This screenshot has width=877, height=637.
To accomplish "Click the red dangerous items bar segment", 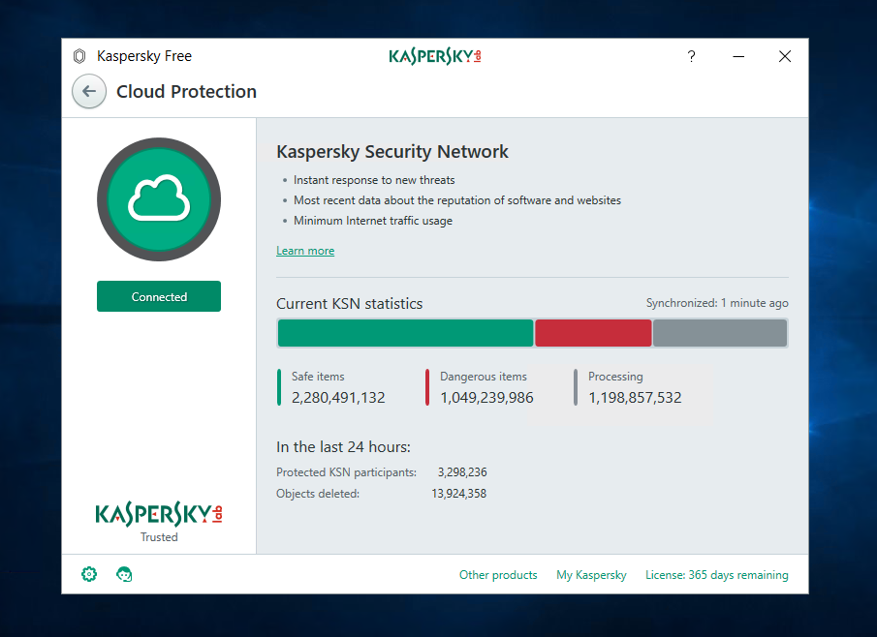I will click(593, 333).
